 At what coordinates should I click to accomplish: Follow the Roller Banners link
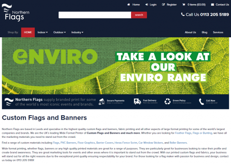click(x=178, y=143)
